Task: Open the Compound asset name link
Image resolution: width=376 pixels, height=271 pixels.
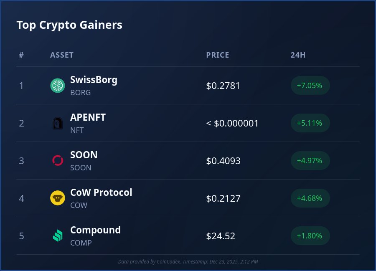Action: [95, 230]
